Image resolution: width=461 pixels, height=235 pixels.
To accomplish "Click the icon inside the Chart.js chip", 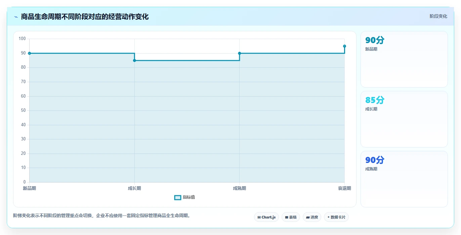I will click(x=259, y=217).
